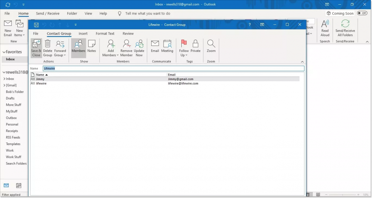Select the Jimmy contact entry

click(40, 79)
